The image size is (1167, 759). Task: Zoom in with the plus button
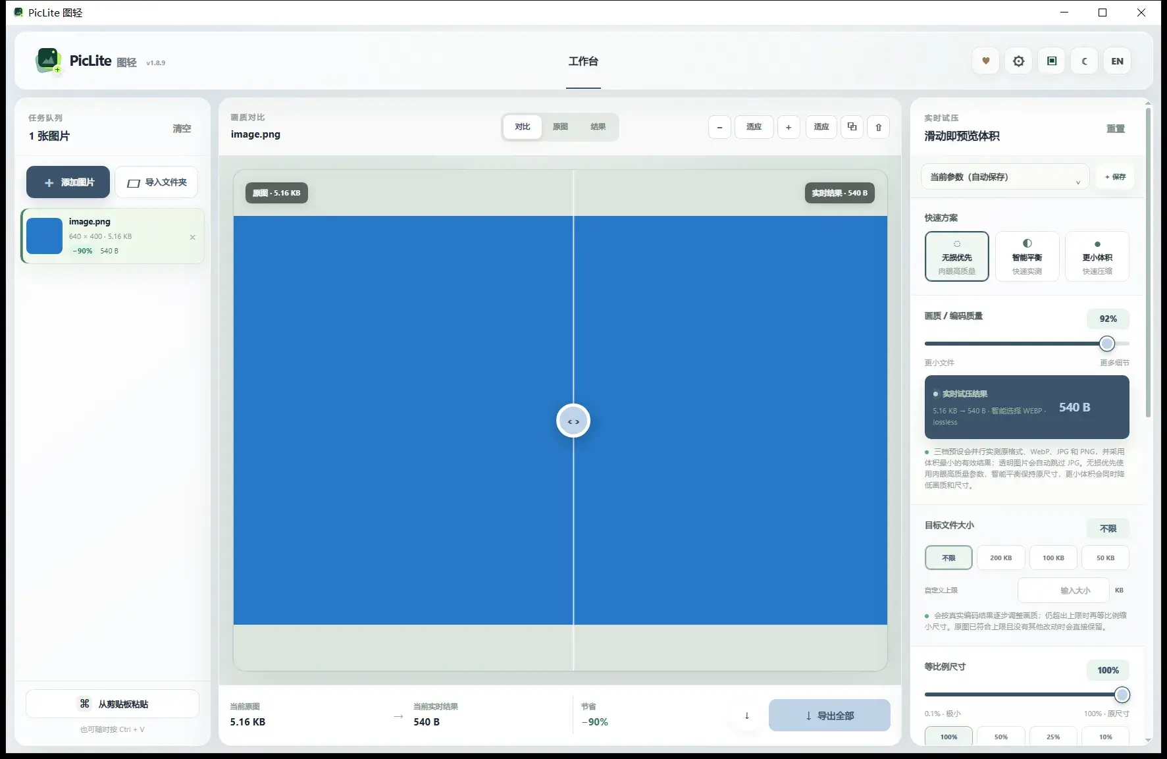tap(789, 127)
